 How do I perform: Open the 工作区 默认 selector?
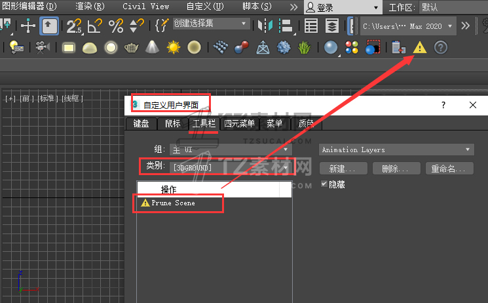coord(453,7)
